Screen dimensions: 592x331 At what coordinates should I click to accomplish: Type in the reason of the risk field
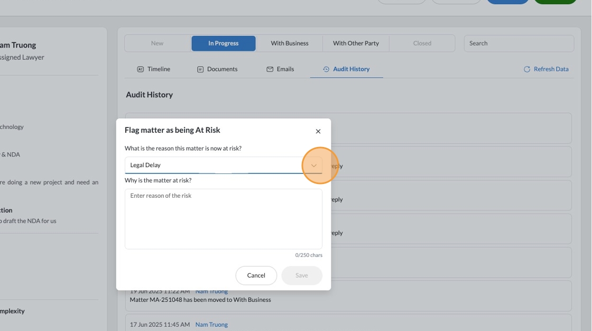(223, 219)
